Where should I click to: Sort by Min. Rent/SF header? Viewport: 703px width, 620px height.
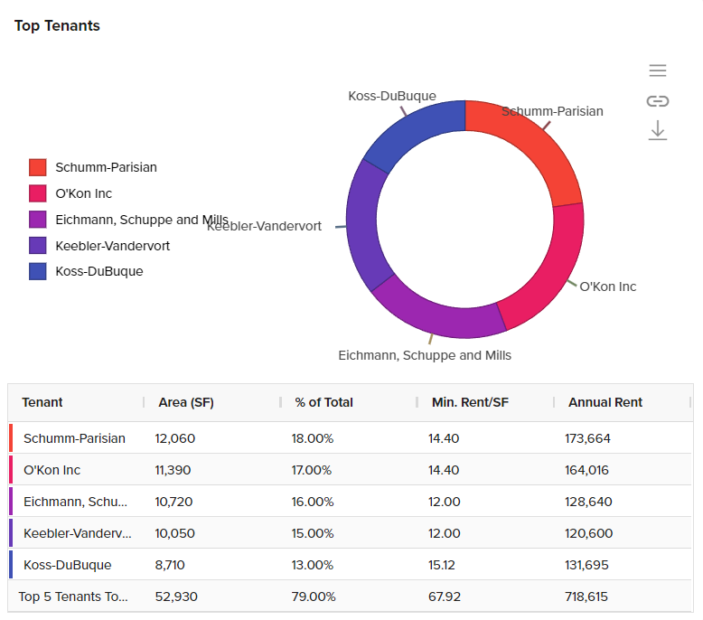coord(470,402)
